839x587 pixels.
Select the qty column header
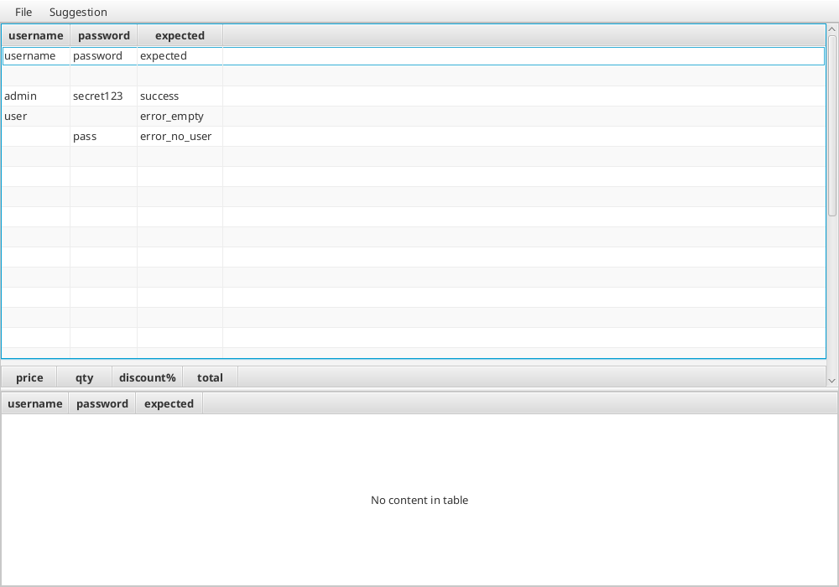pos(84,377)
